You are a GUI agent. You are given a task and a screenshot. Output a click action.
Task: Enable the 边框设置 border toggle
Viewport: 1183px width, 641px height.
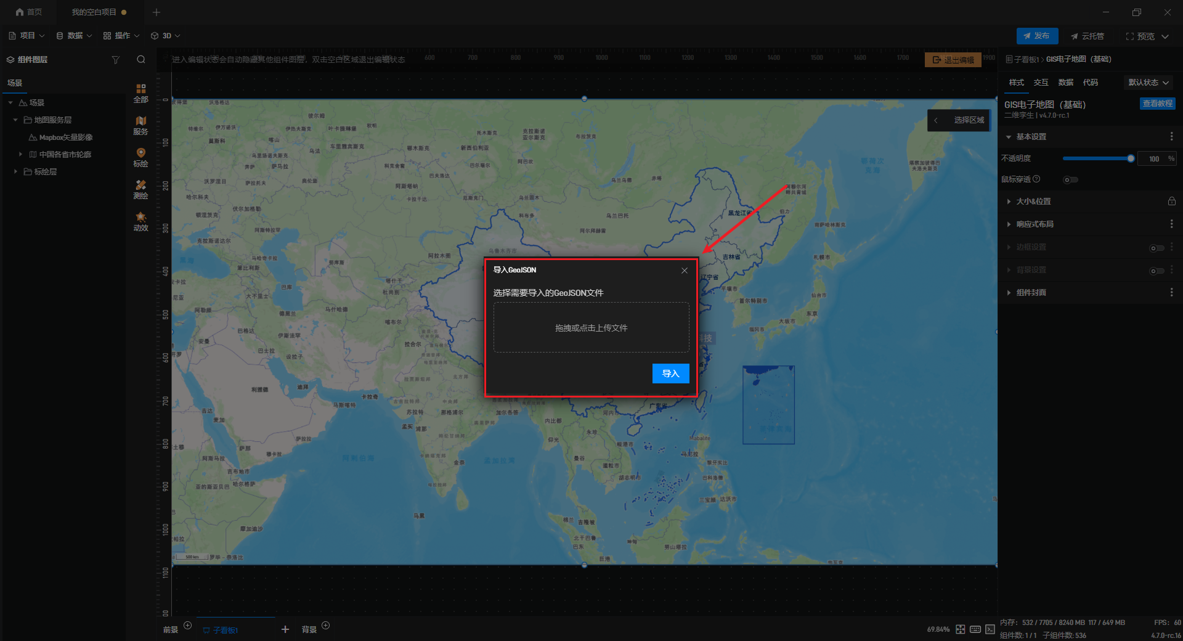tap(1157, 248)
